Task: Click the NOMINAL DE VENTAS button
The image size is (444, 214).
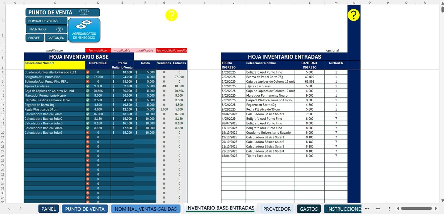Action: tap(47, 21)
